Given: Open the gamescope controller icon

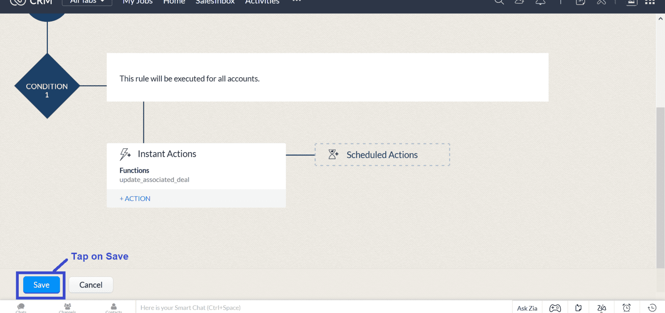Looking at the screenshot, I should click(555, 308).
